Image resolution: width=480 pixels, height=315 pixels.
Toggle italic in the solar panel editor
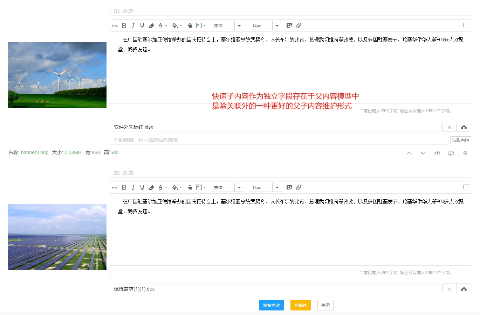[133, 187]
